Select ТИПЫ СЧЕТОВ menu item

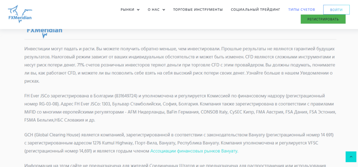tap(301, 9)
